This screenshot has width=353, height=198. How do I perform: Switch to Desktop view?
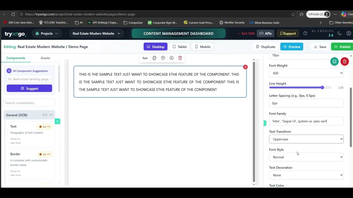click(x=156, y=47)
